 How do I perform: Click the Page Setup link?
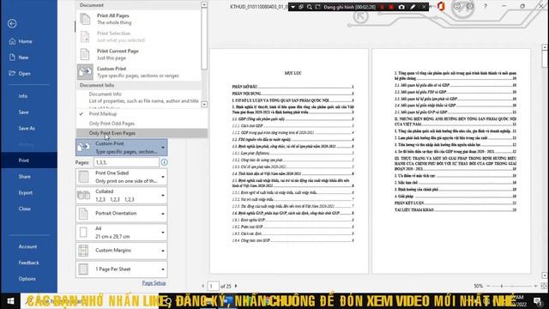[154, 282]
